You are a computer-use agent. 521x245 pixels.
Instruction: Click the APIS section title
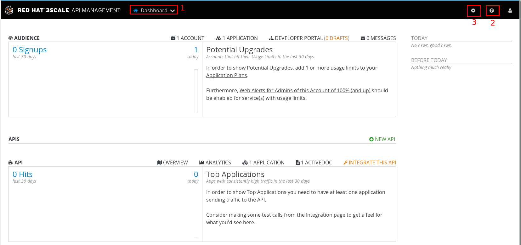tap(14, 139)
